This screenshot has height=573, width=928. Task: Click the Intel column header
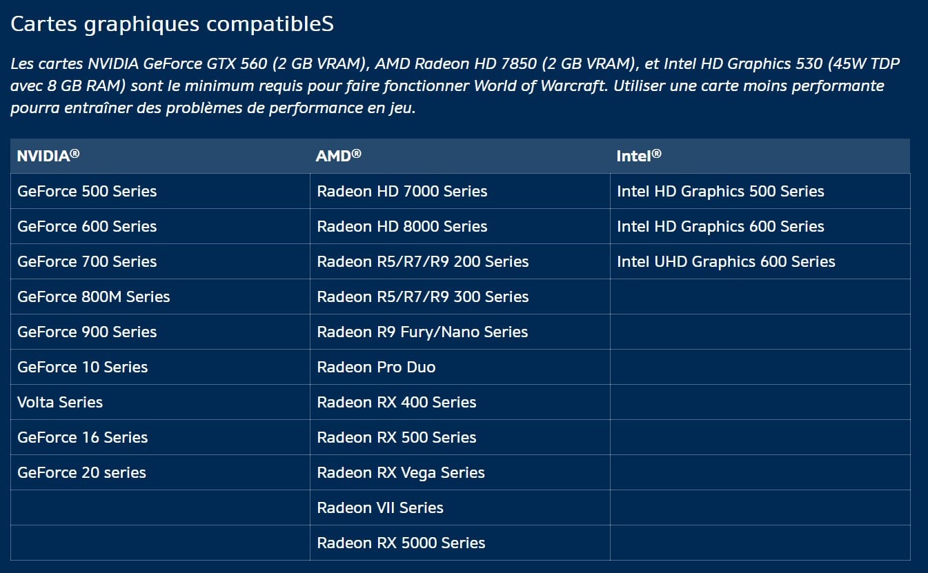638,156
